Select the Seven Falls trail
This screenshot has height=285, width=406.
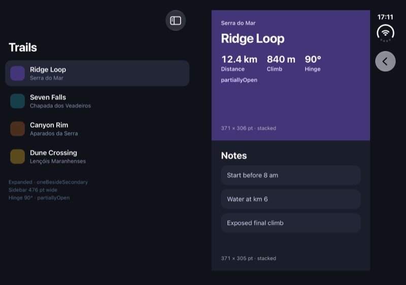[x=97, y=101]
